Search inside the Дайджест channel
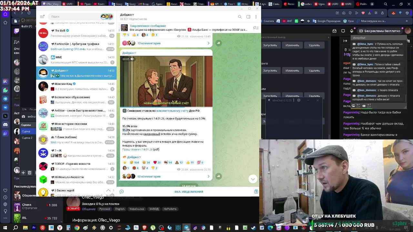Image resolution: width=413 pixels, height=232 pixels. click(x=240, y=17)
